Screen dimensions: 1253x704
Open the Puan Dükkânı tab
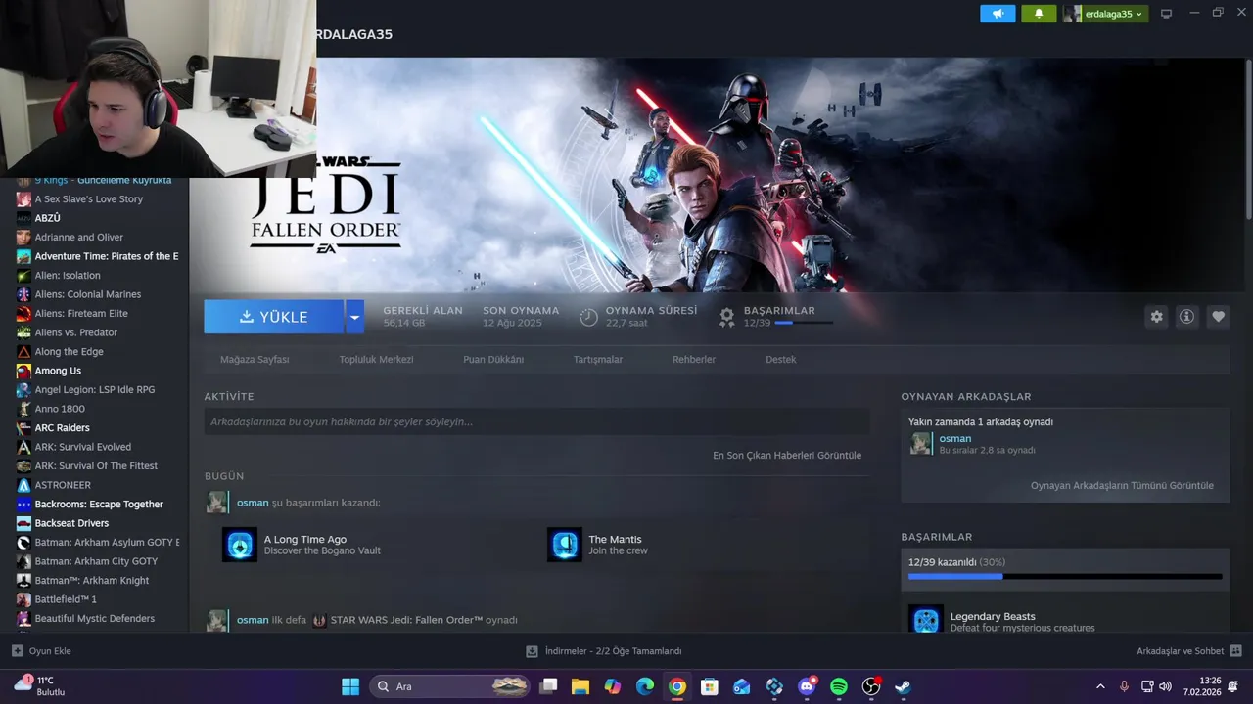coord(493,359)
